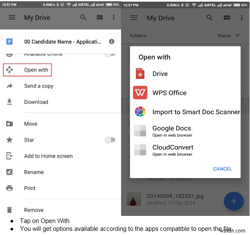This screenshot has width=250, height=235.
Task: Select WPS Office in Open with list
Action: [x=185, y=93]
